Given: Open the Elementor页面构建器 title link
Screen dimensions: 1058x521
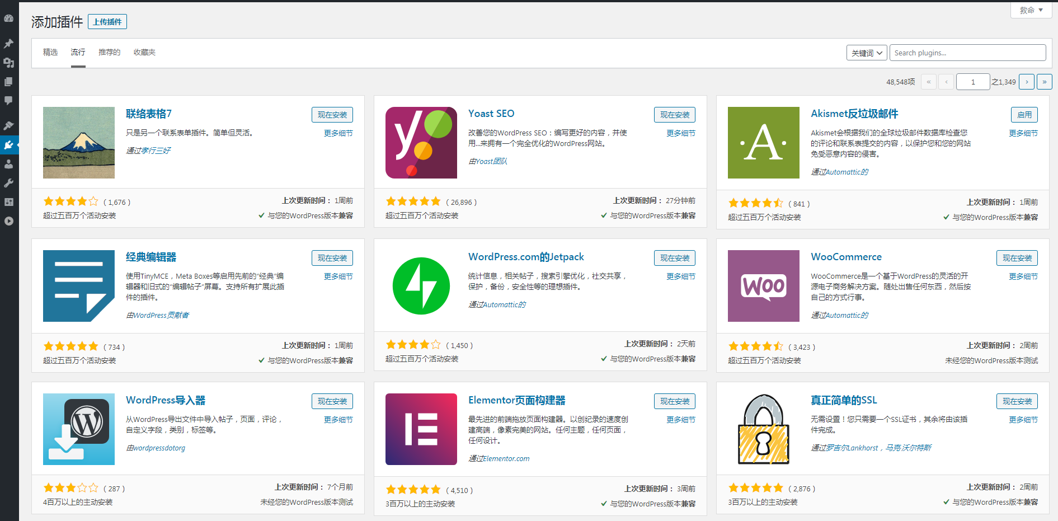Looking at the screenshot, I should click(517, 400).
